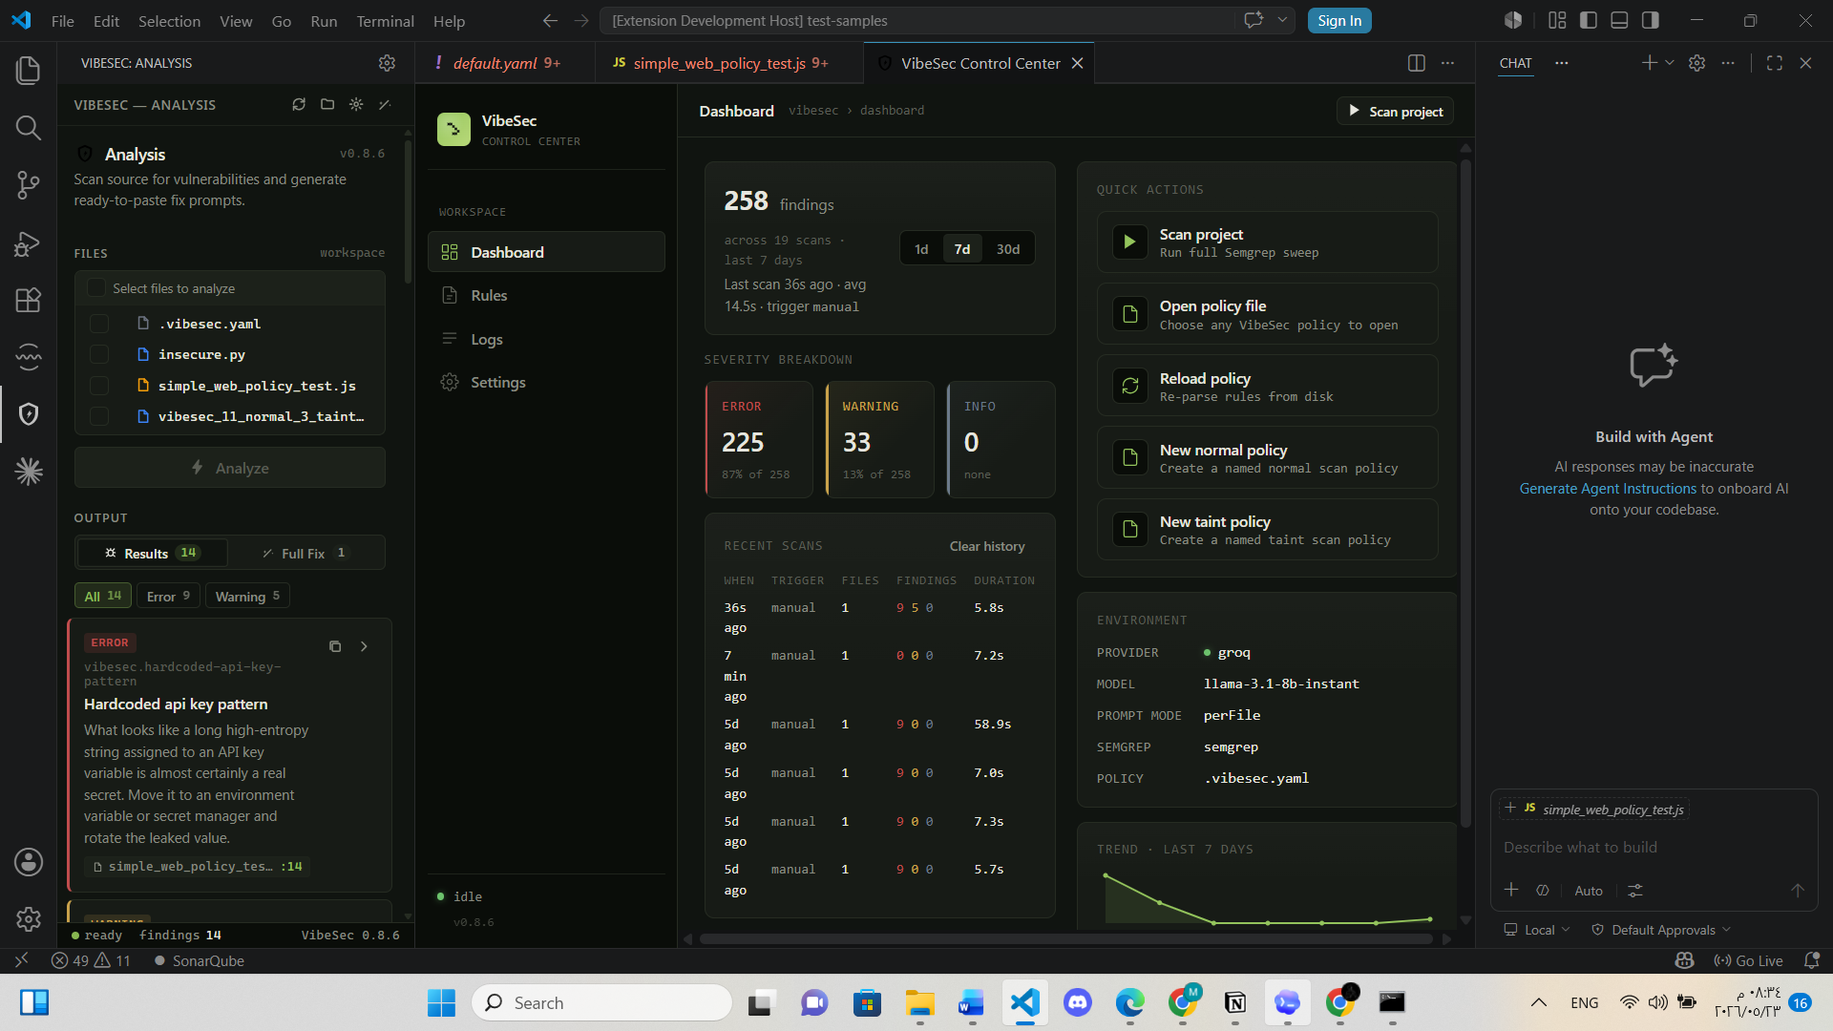Open the VibeSec shield view
Screen dimensions: 1833x1031
pos(29,414)
